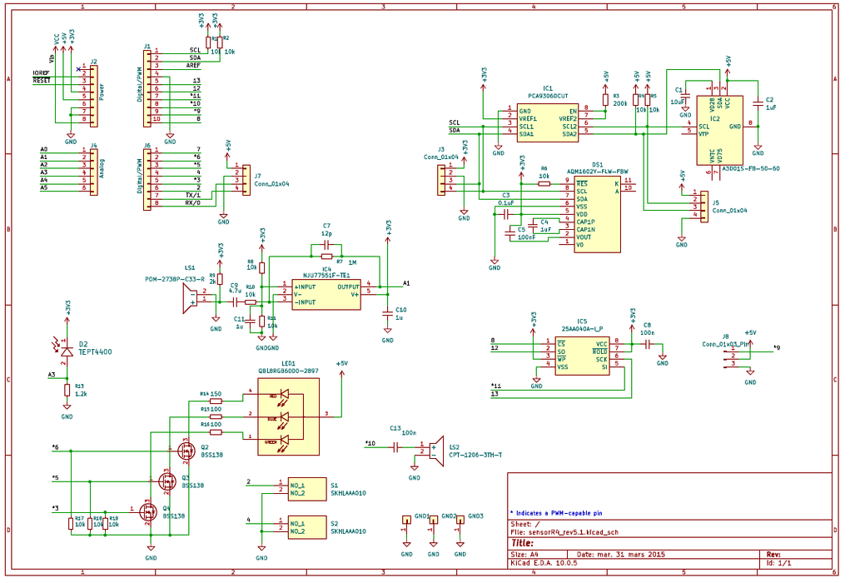Image resolution: width=850 pixels, height=583 pixels.
Task: Click the LS2 buzzer speaker symbol
Action: coord(436,449)
